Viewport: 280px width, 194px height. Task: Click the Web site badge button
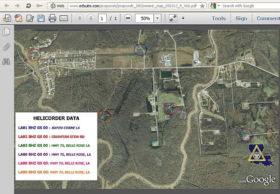pyautogui.click(x=57, y=6)
